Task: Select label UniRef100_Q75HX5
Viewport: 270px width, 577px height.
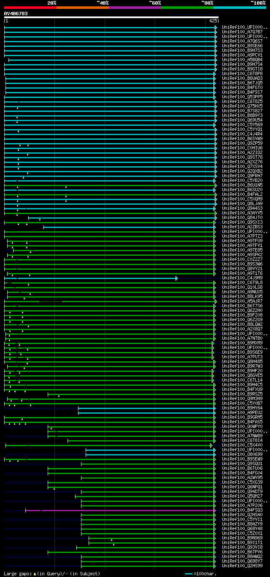Action: (x=242, y=106)
